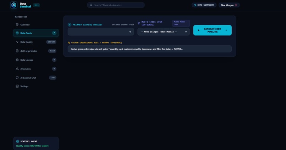The image size is (286, 150).
Task: Click the custom engineering rule prompt field
Action: 150,49
